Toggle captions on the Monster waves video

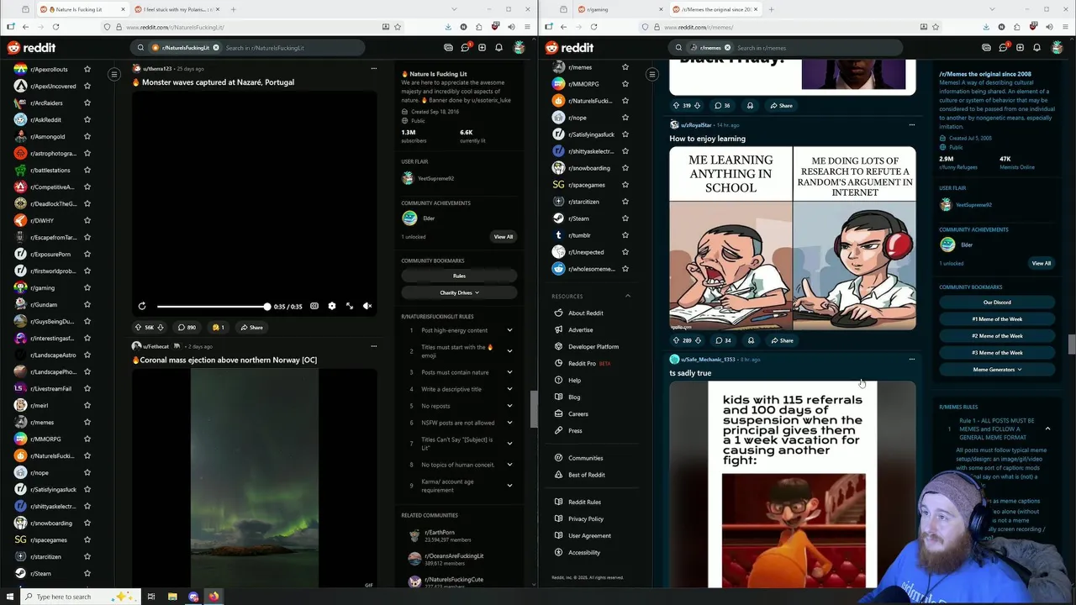314,306
